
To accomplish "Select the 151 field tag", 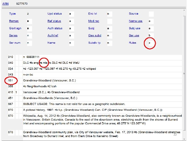I will point(11,80).
